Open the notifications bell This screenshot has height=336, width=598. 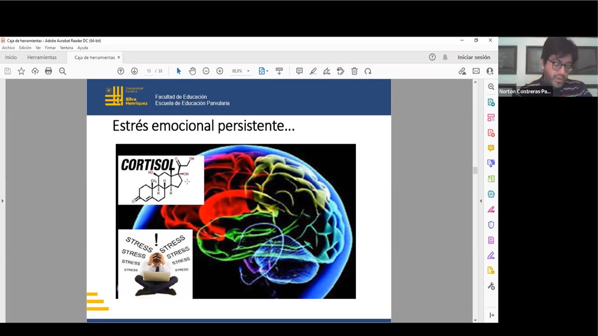pos(445,57)
